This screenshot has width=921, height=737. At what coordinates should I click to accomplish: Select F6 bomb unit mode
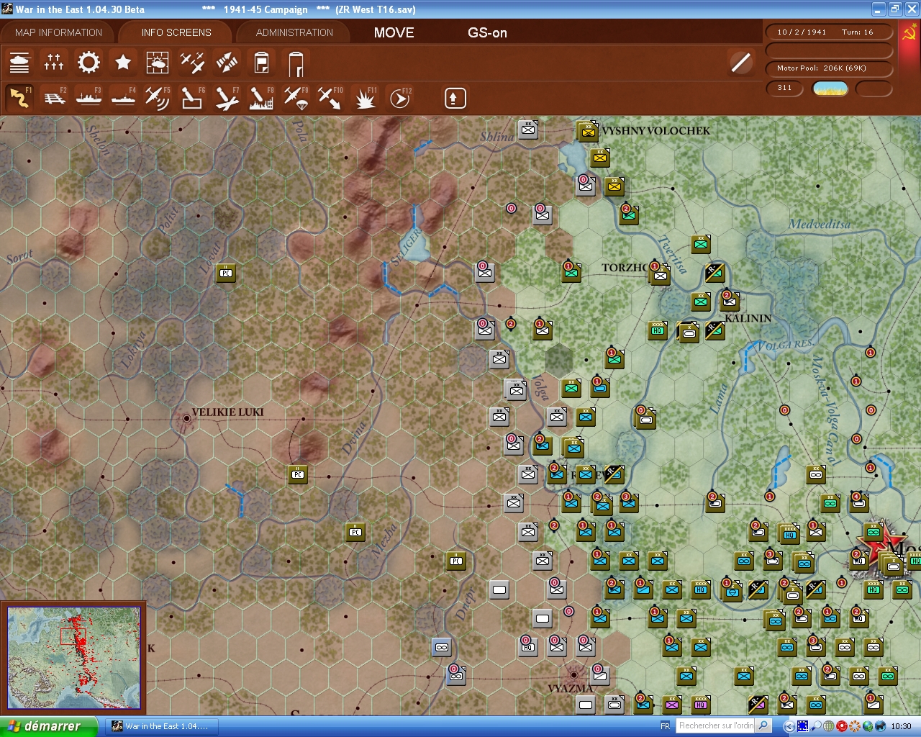192,97
